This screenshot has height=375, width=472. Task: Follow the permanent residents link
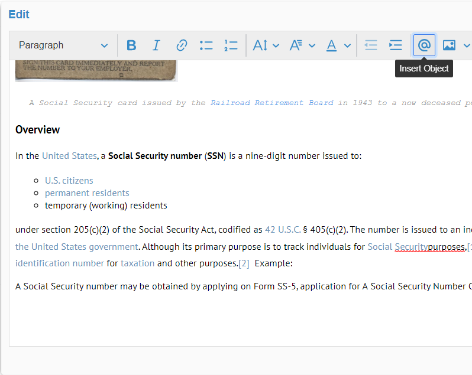click(x=87, y=193)
